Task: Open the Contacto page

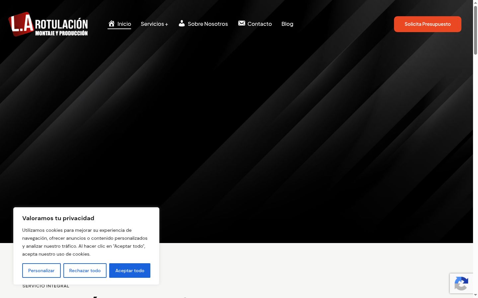Action: point(255,24)
